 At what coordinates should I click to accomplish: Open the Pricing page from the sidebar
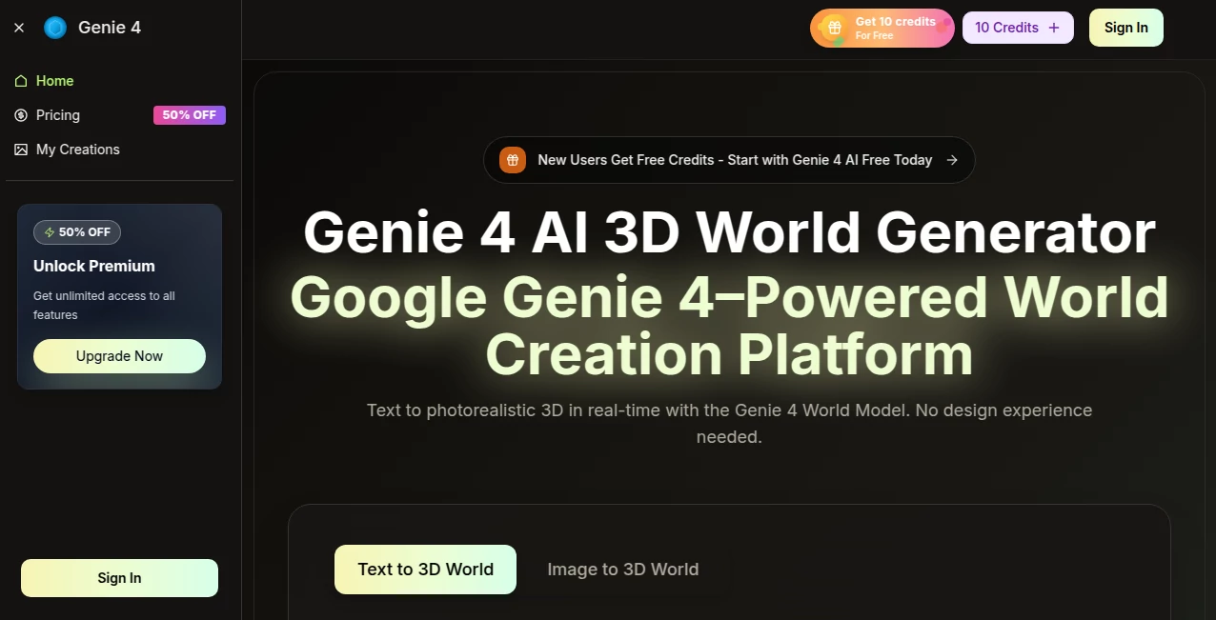pyautogui.click(x=58, y=115)
